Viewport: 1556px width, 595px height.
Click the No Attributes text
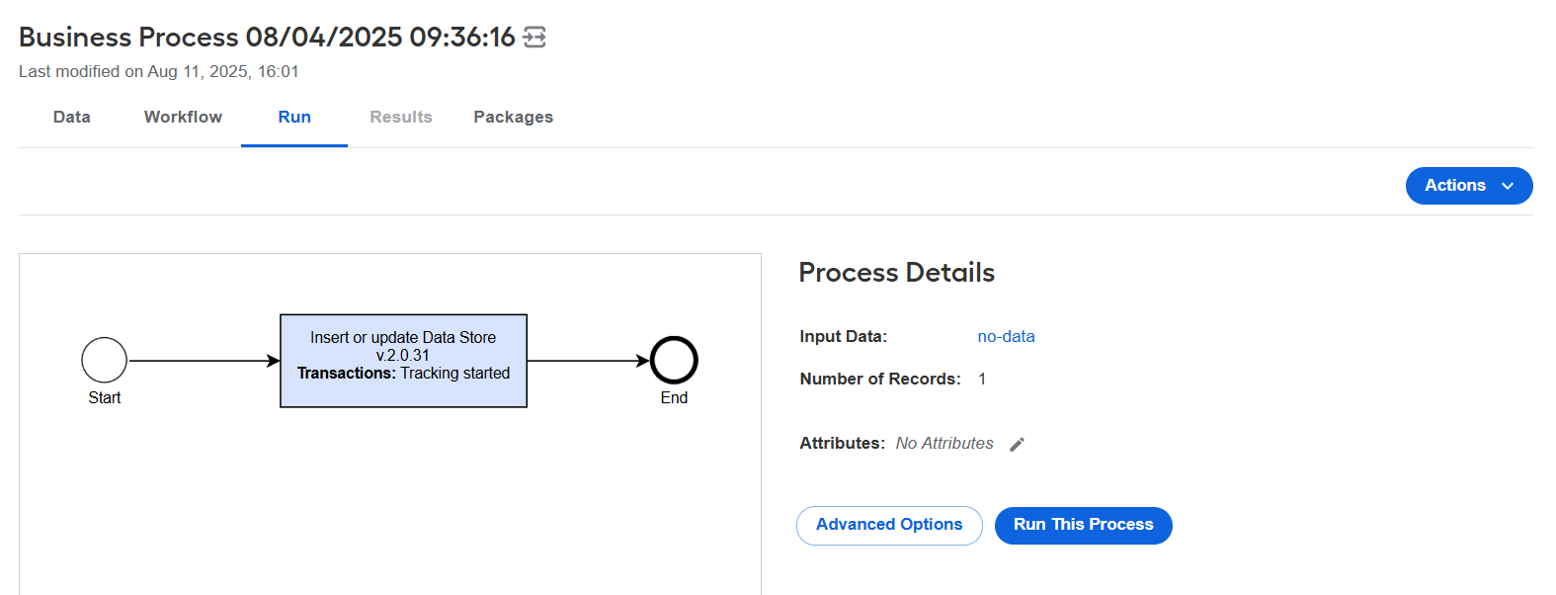[944, 443]
